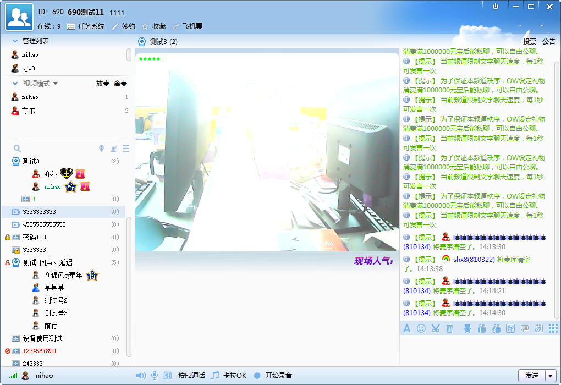Select channel 设备使用测试
This screenshot has height=385, width=561.
[x=42, y=338]
